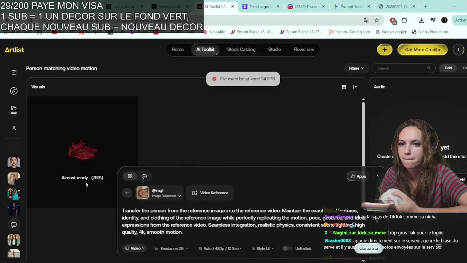The width and height of the screenshot is (467, 263).
Task: Open the Forum Blabla 15-18 bookmark
Action: [x=251, y=32]
